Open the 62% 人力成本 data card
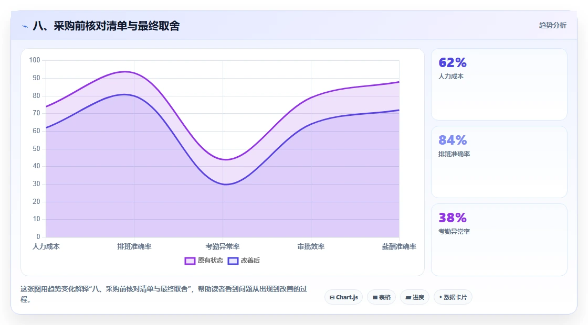 (499, 84)
